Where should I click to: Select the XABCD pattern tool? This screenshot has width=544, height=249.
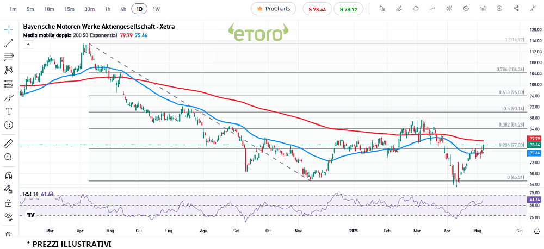9,70
